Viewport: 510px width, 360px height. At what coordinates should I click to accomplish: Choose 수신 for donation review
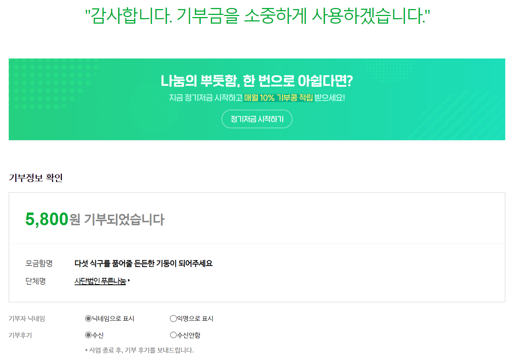[88, 335]
